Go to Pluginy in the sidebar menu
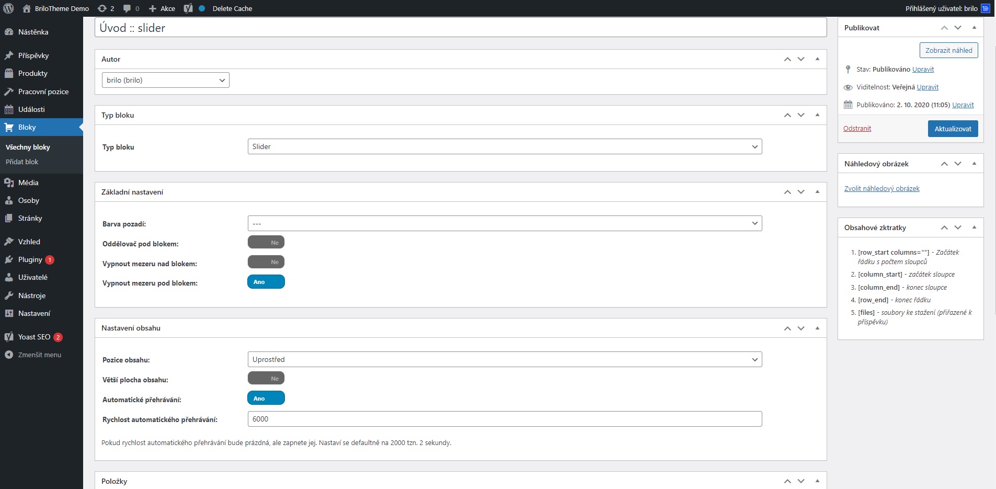This screenshot has height=489, width=996. (30, 259)
